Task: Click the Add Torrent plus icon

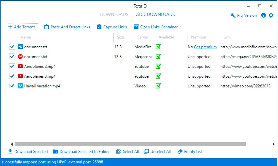Action: [10, 27]
